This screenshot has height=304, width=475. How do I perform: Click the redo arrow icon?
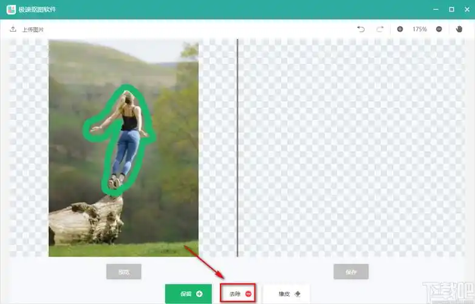click(x=380, y=29)
